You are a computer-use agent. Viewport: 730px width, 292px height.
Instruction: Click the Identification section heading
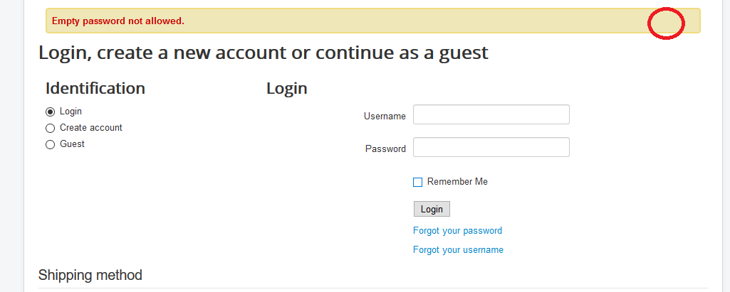[95, 88]
